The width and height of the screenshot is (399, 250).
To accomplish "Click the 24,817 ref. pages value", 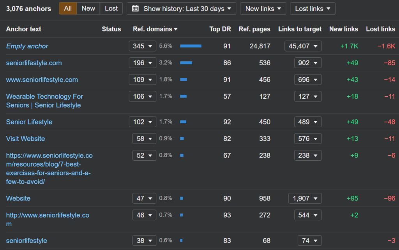I will tap(260, 46).
